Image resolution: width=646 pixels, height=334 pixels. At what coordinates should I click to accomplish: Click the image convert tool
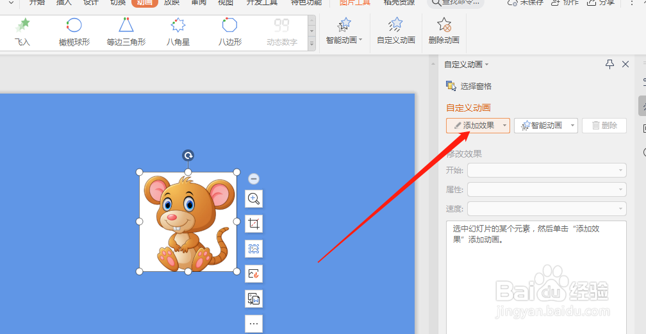[x=254, y=299]
